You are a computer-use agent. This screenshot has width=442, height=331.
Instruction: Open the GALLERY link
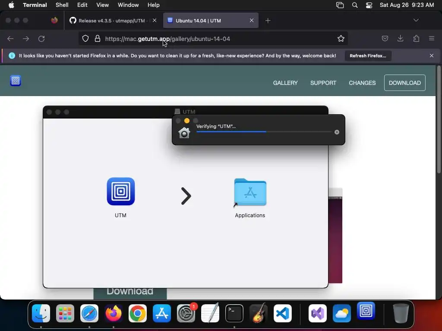pos(285,83)
